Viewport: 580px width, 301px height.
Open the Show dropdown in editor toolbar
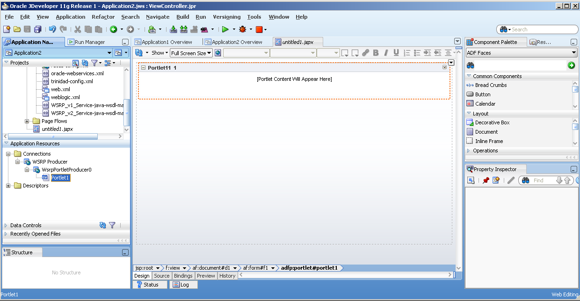(x=160, y=53)
